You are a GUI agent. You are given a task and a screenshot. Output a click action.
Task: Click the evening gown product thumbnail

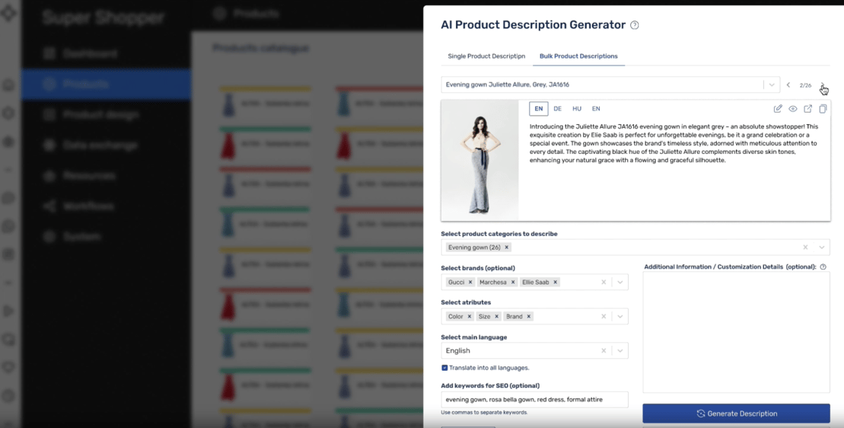480,161
